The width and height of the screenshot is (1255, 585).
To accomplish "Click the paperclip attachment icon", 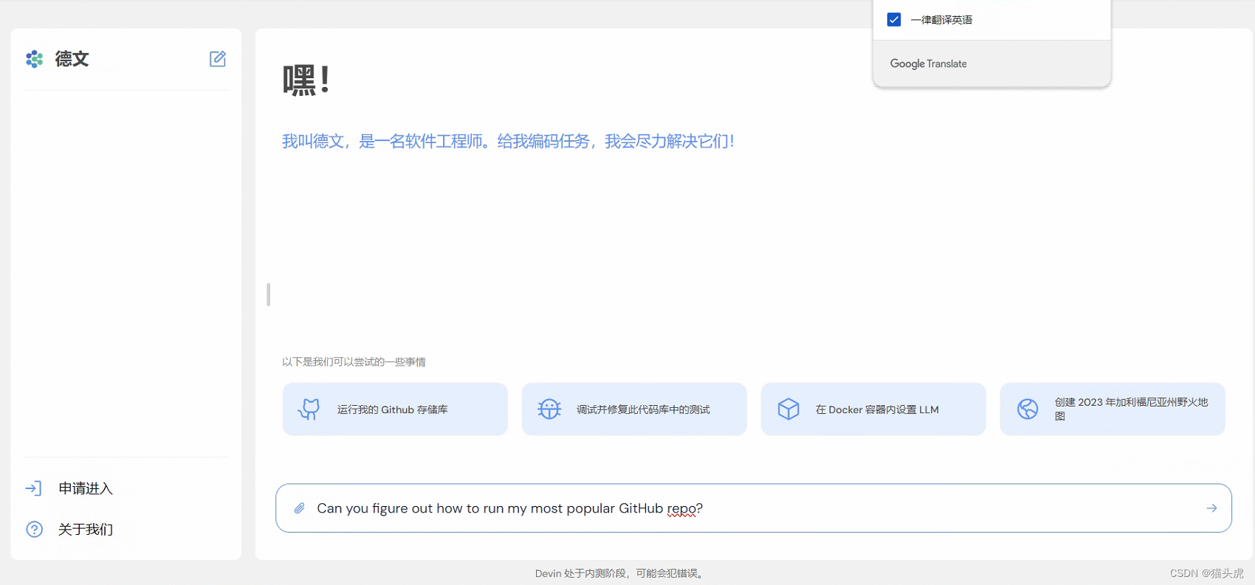I will tap(299, 508).
